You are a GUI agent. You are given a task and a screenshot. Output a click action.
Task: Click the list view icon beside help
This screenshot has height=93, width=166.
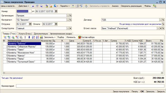pyautogui.click(x=77, y=6)
